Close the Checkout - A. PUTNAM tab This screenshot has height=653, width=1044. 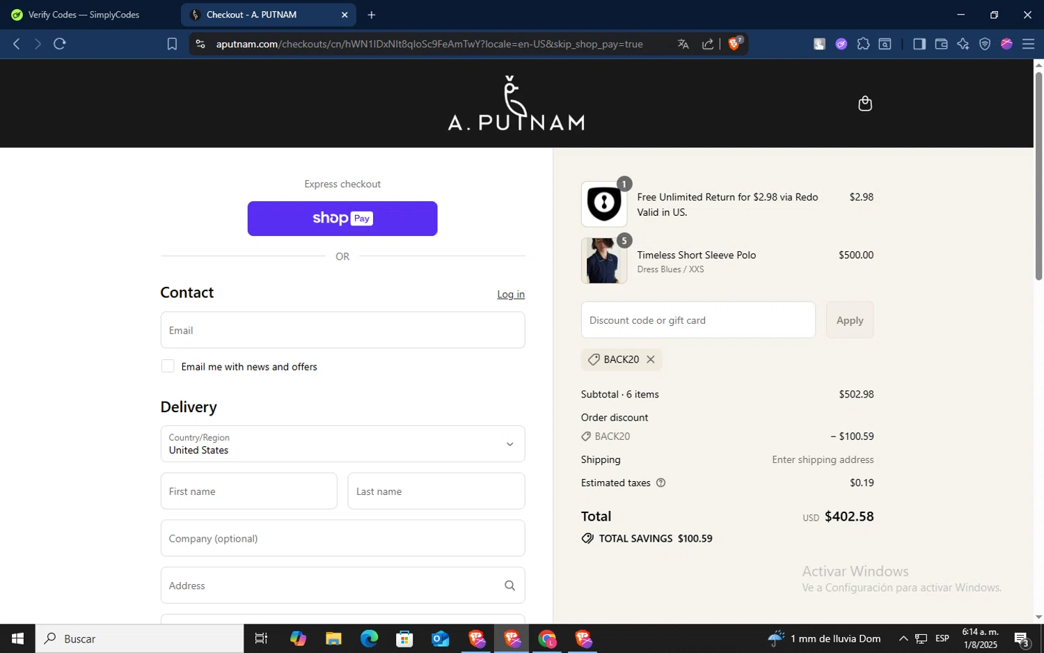[345, 15]
